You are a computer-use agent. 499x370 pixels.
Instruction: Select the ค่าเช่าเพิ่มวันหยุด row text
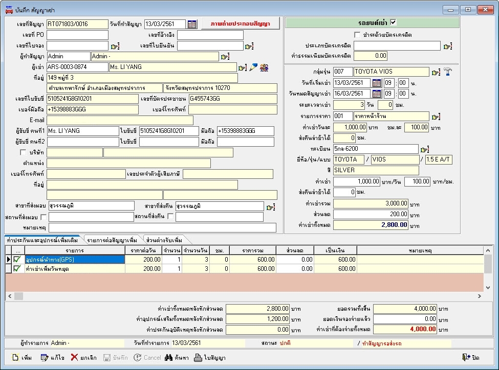point(47,269)
